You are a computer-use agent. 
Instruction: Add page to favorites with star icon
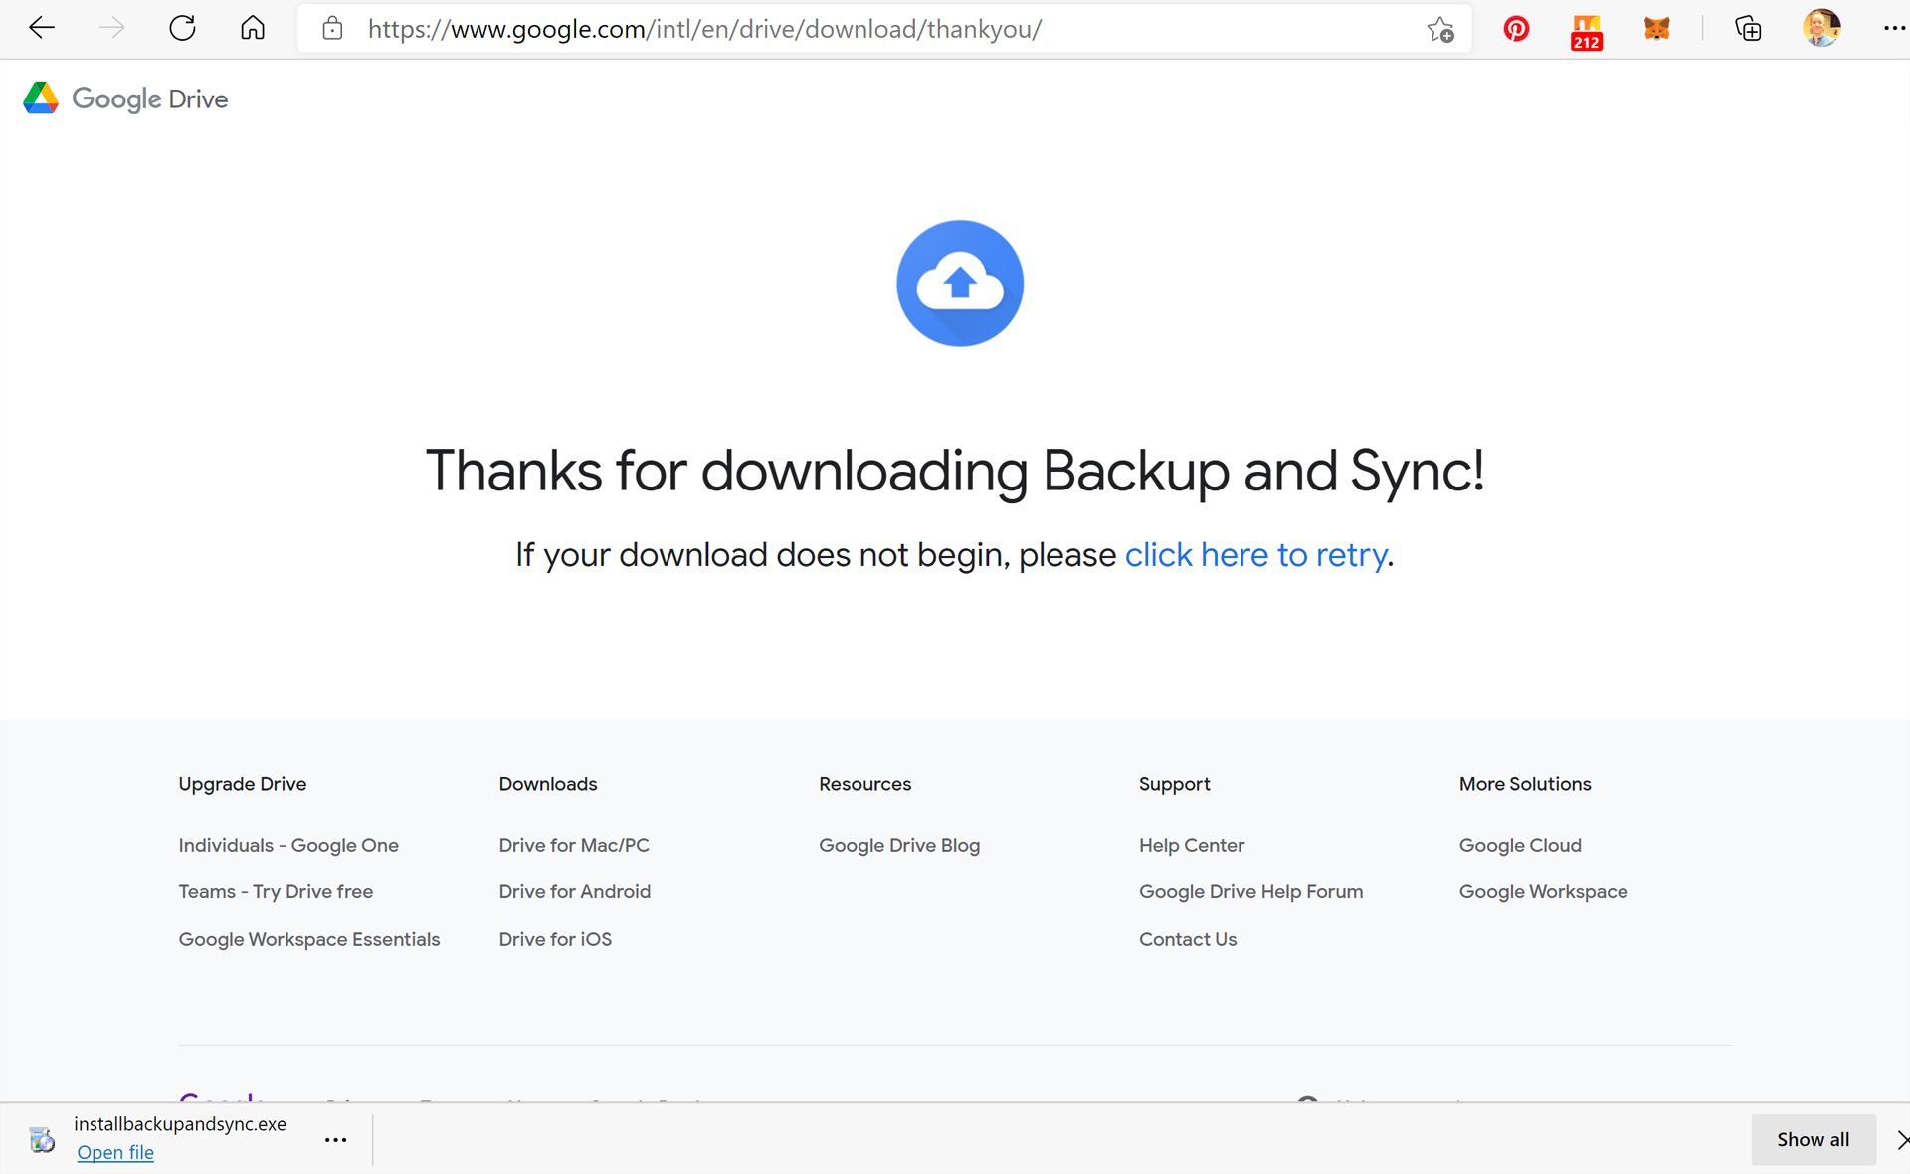pyautogui.click(x=1440, y=29)
